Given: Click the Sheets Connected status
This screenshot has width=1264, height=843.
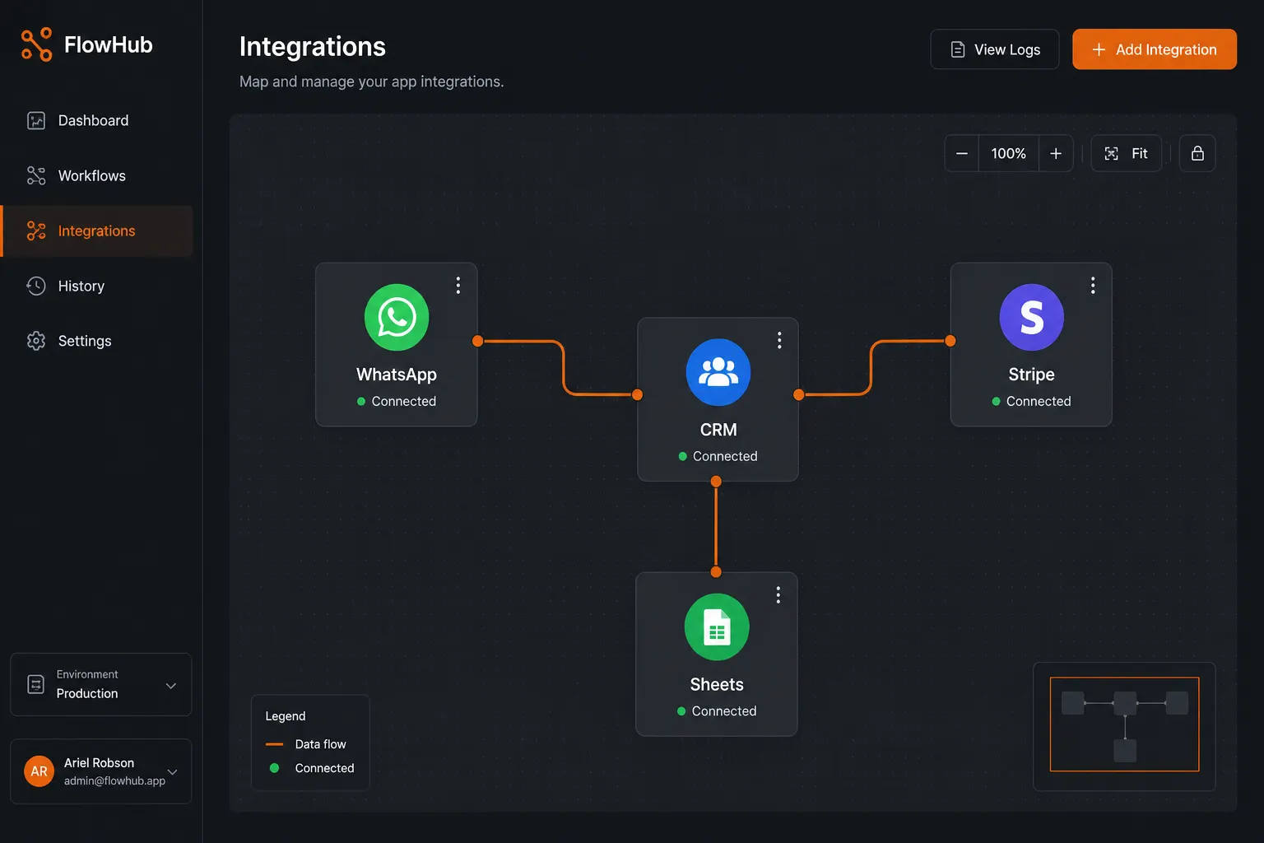Looking at the screenshot, I should click(717, 711).
